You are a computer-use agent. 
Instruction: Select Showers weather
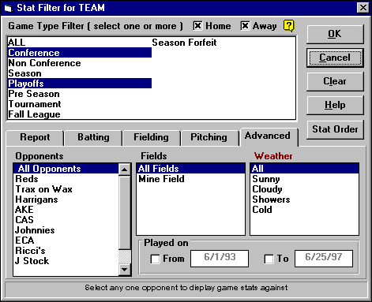[x=304, y=199]
